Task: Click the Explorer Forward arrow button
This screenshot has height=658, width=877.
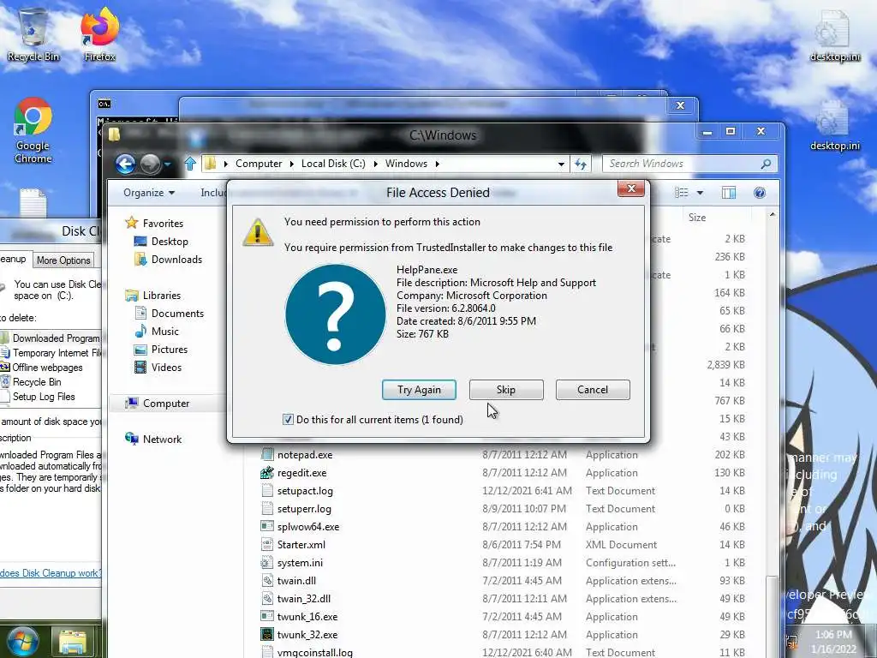Action: tap(150, 164)
